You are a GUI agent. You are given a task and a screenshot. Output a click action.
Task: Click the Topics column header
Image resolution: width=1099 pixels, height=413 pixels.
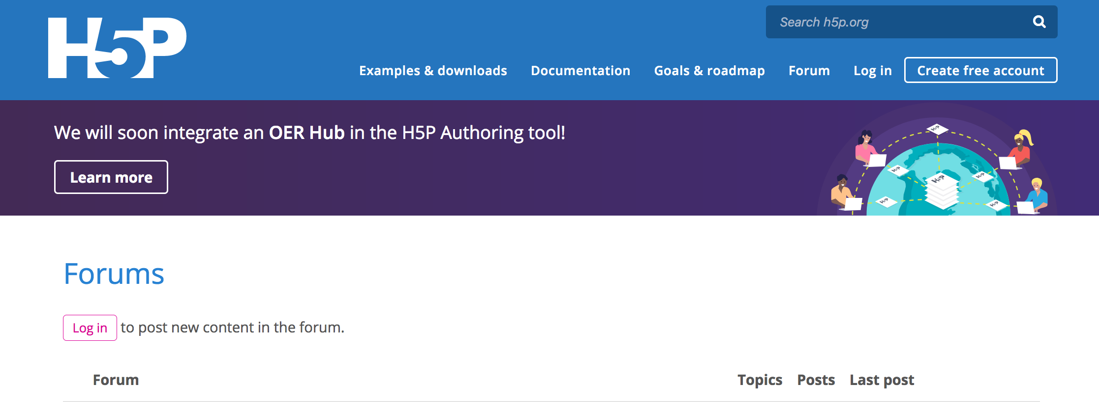coord(760,380)
